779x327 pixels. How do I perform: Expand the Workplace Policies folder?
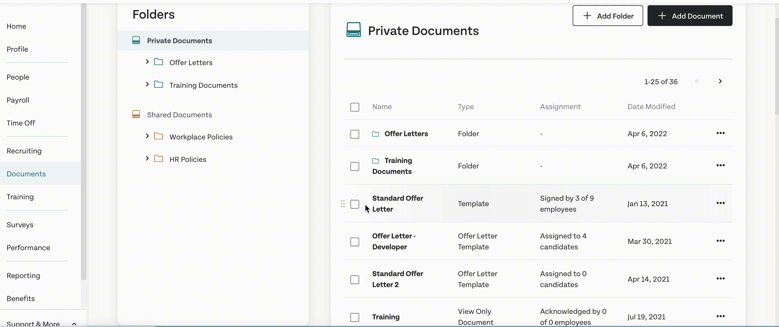pos(147,136)
